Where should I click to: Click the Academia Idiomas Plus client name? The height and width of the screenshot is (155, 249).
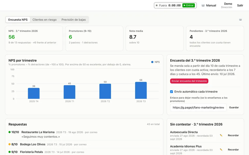[x=186, y=146]
